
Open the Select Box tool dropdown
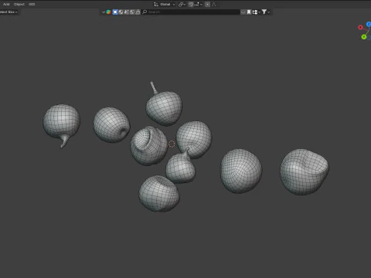point(9,12)
